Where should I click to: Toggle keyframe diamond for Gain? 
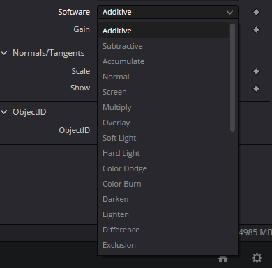pos(256,29)
